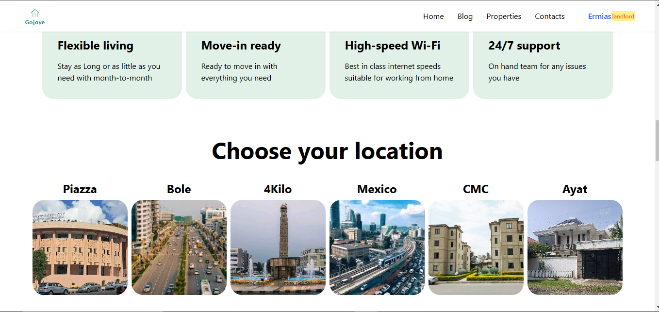Click 'On hand team for any issues' text
The width and height of the screenshot is (659, 312).
click(x=537, y=72)
